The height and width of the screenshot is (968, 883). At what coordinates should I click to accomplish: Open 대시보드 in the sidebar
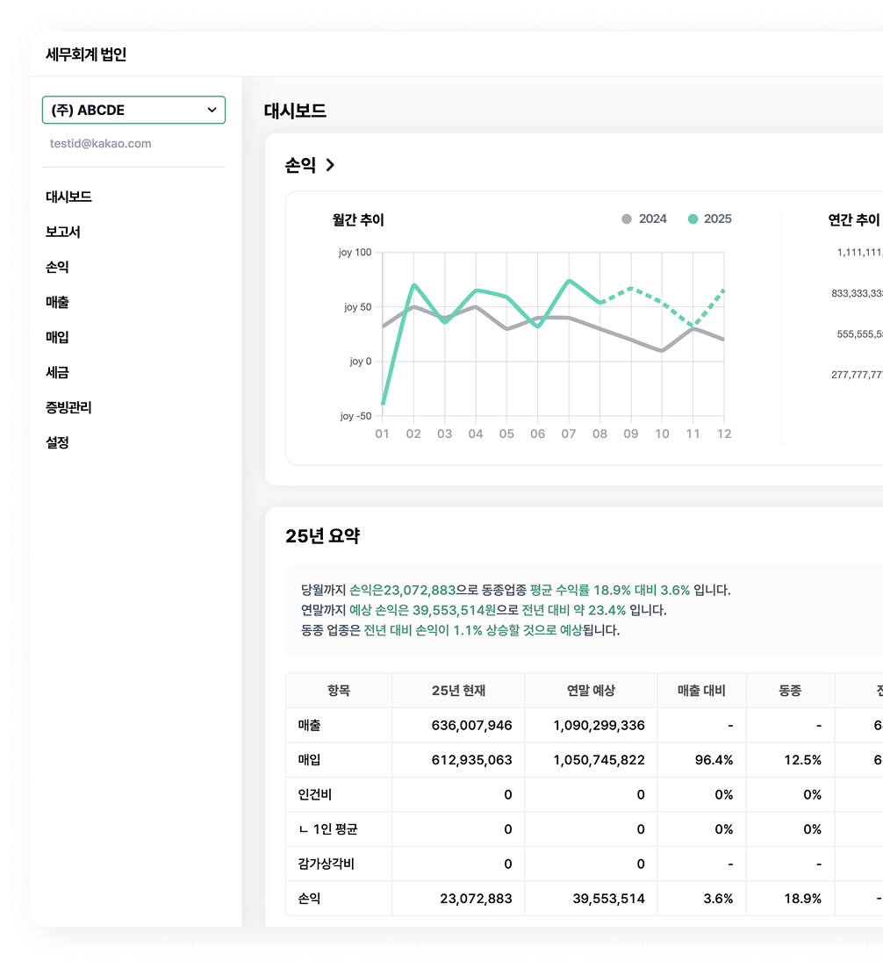tap(68, 197)
